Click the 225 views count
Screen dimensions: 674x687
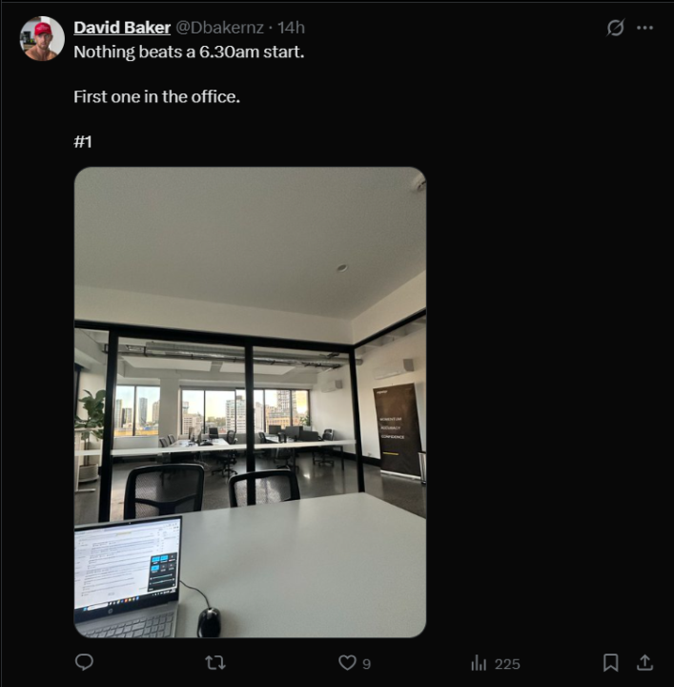pyautogui.click(x=507, y=664)
